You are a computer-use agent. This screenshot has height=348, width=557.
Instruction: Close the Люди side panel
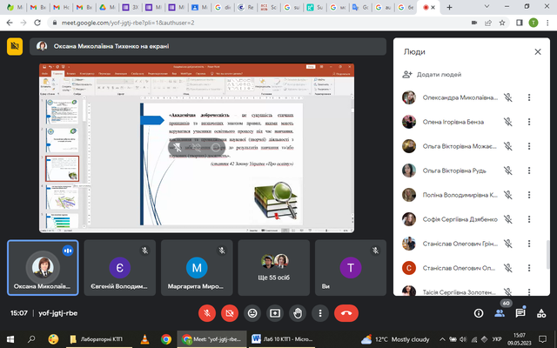click(537, 52)
